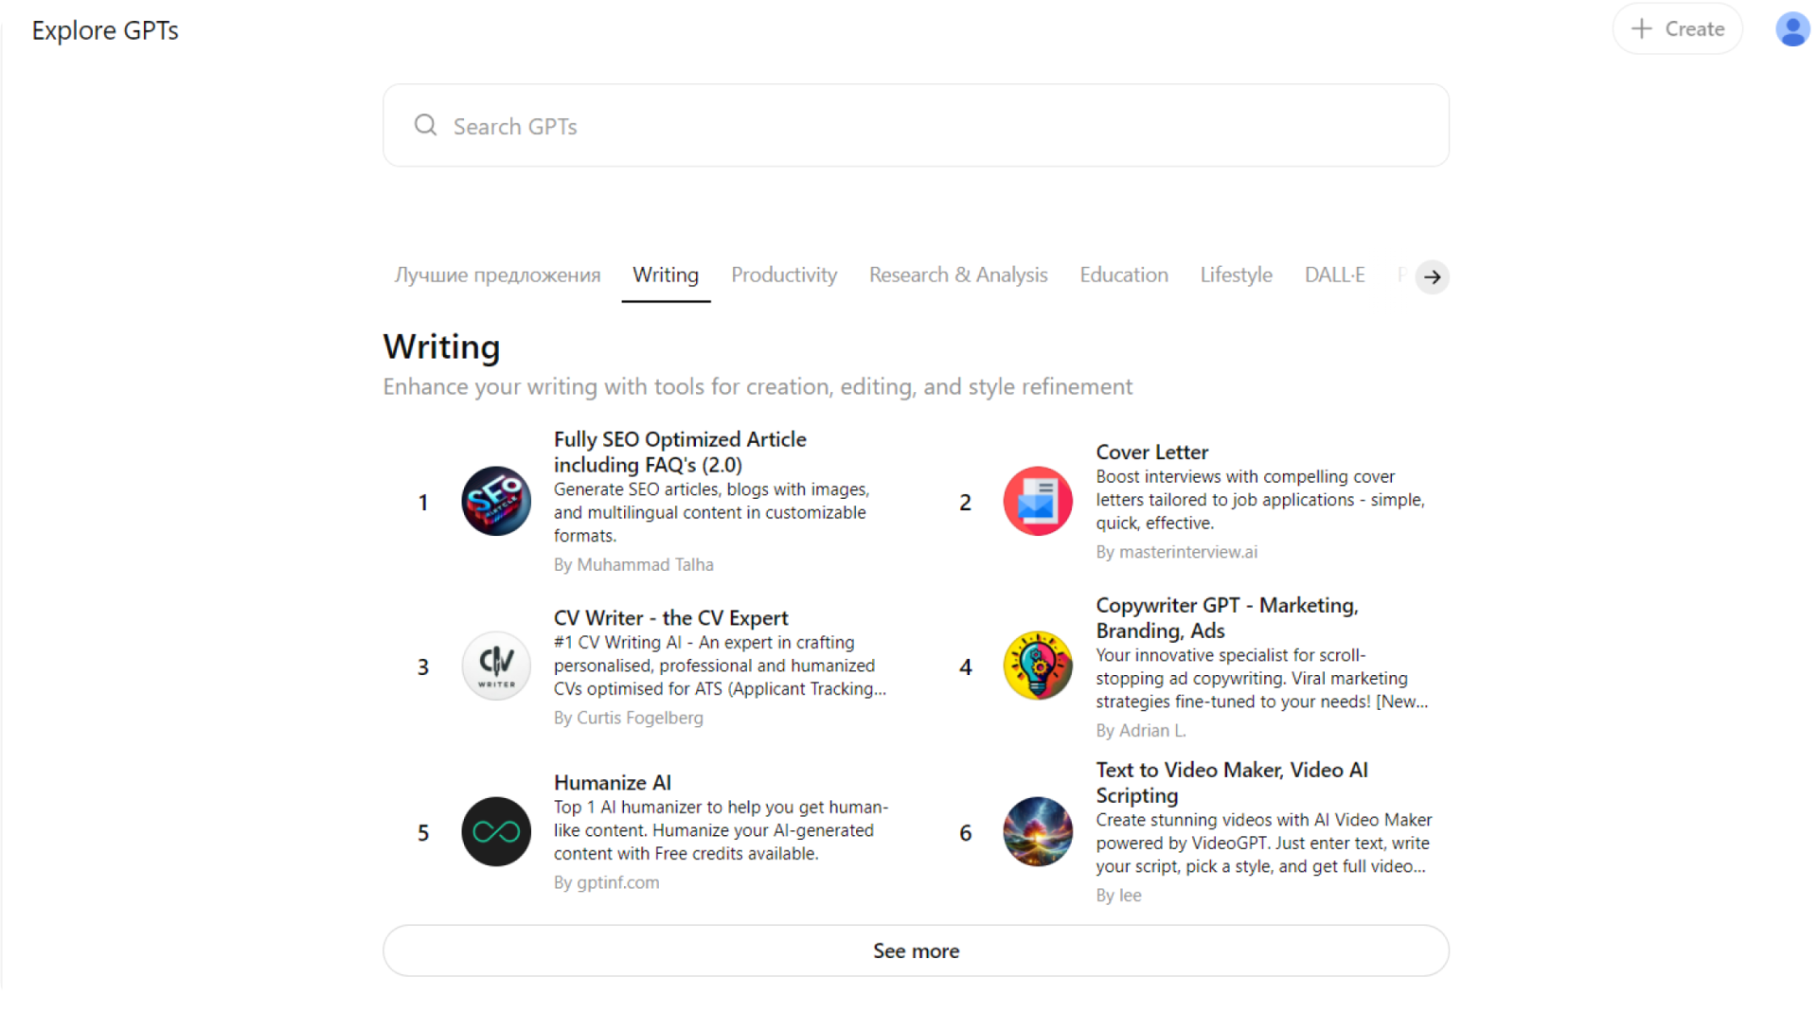Focus the Search GPTs input field
This screenshot has width=1818, height=1013.
pyautogui.click(x=916, y=125)
